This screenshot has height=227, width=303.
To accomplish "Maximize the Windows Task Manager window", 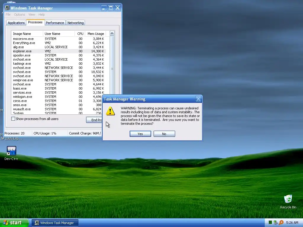I will pos(111,8).
